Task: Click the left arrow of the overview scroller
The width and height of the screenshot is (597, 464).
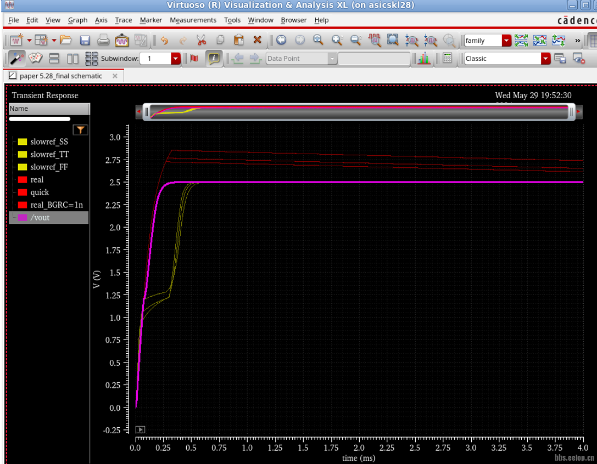Action: (x=138, y=112)
